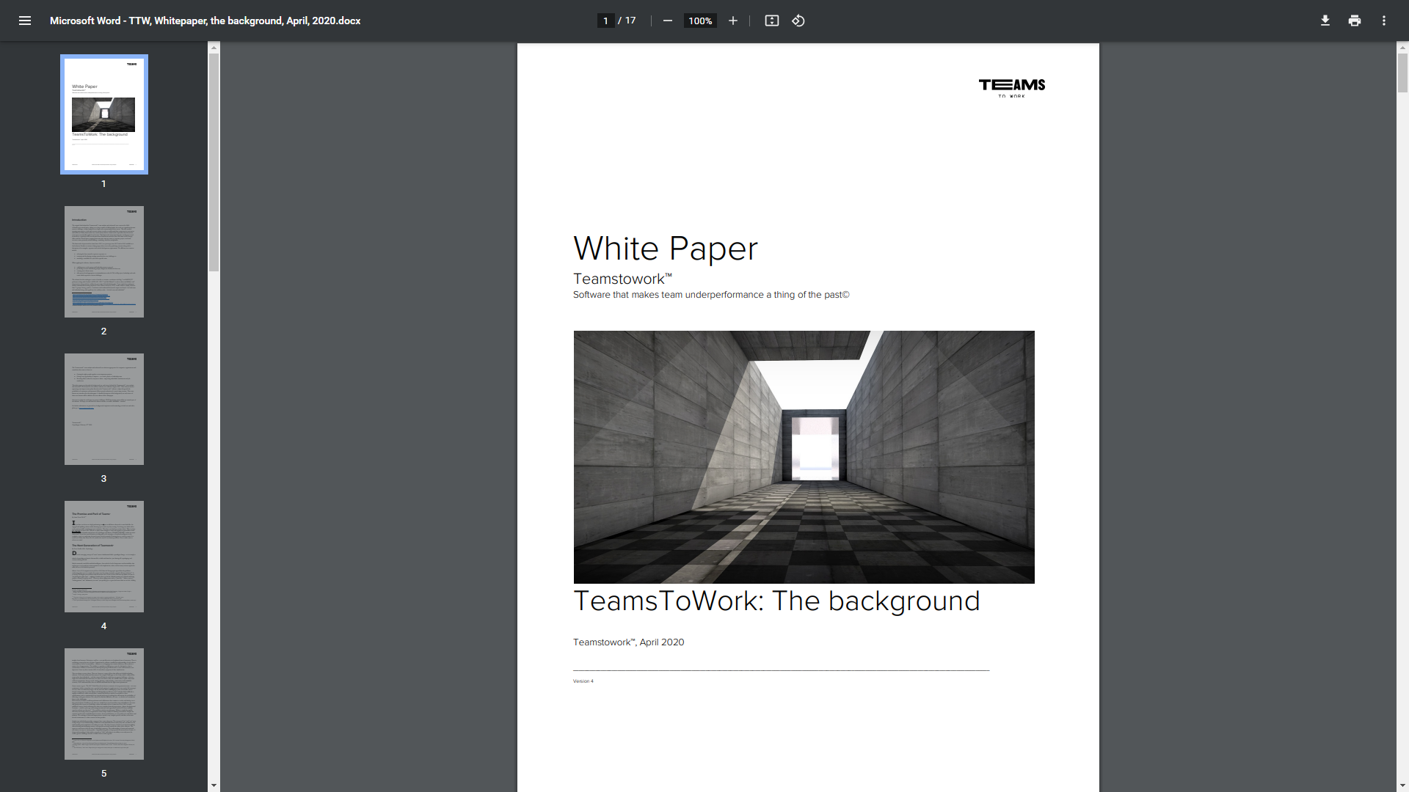
Task: Click thumbnail panel scroll down arrow
Action: click(214, 785)
